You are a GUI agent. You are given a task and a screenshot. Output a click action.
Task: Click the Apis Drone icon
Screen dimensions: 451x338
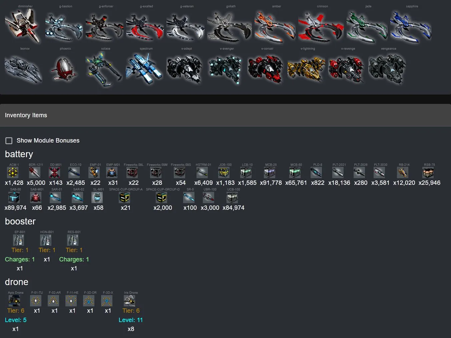click(x=14, y=300)
